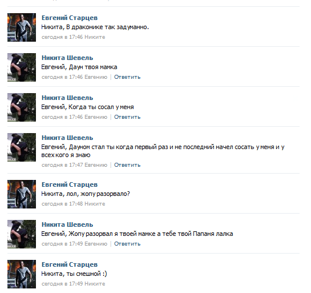Open Никита Шевель name above 'Даун твоя мамка'
This screenshot has height=293, width=311.
67,58
